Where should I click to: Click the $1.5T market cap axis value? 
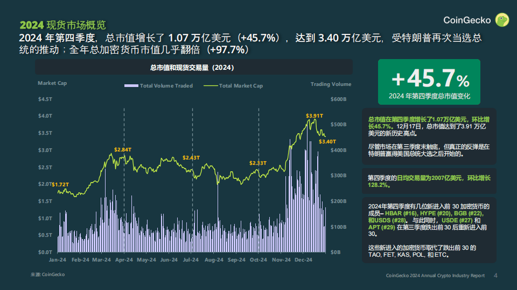pos(45,201)
